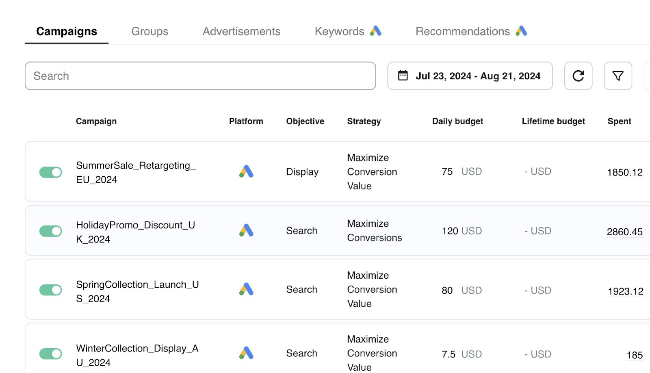Viewport: 650px width, 373px height.
Task: Sort by Lifetime budget column header
Action: [553, 121]
